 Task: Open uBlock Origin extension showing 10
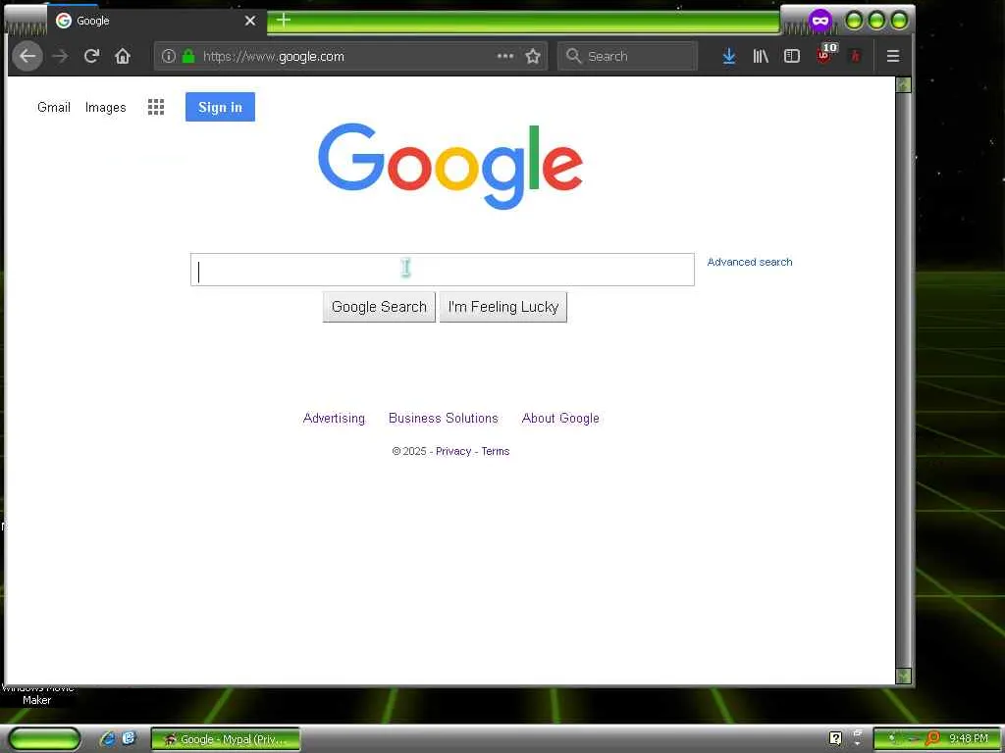tap(826, 54)
